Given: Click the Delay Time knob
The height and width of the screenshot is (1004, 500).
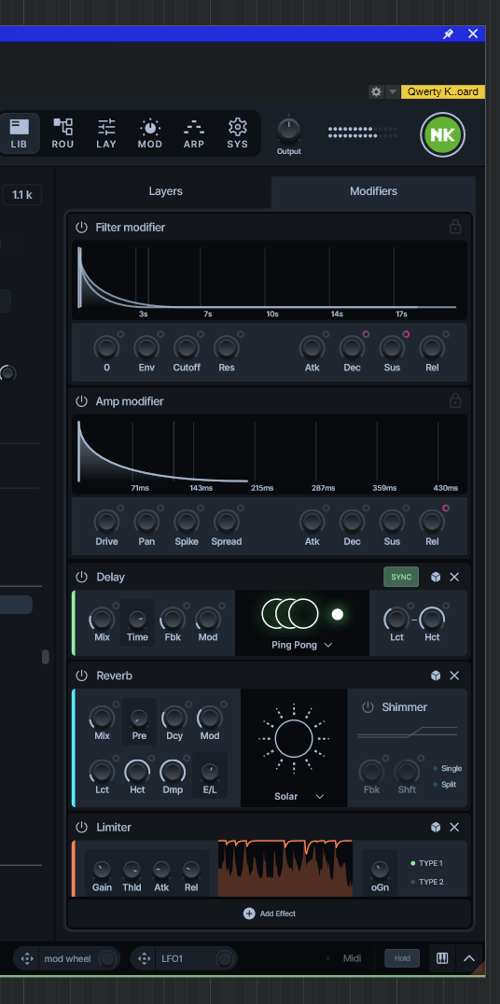Looking at the screenshot, I should (x=137, y=620).
